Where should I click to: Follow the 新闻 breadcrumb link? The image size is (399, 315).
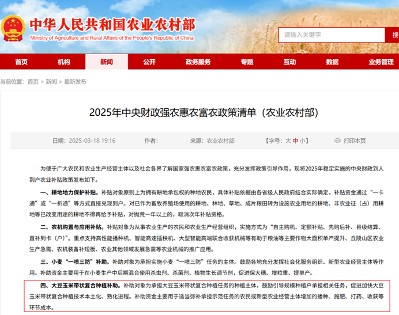click(x=52, y=82)
